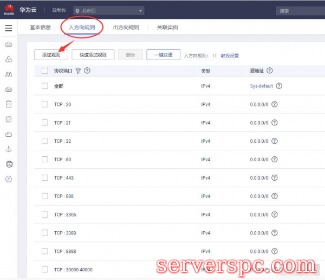Tick the checkbox for TCP : 443
Screen dimensions: 325x280
coord(45,178)
